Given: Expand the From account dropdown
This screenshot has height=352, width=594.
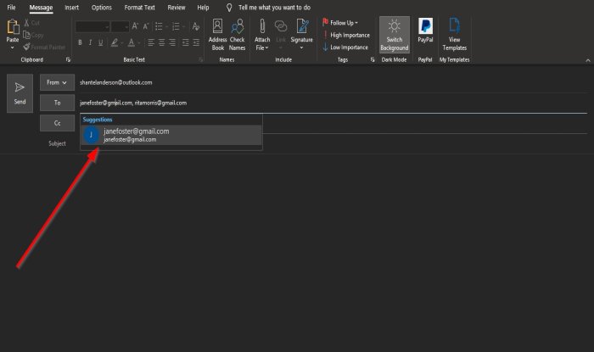Looking at the screenshot, I should [x=57, y=82].
